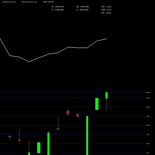The height and width of the screenshot is (155, 155).
Task: Click the latest green candle topping at 1100
Action: tap(107, 95)
